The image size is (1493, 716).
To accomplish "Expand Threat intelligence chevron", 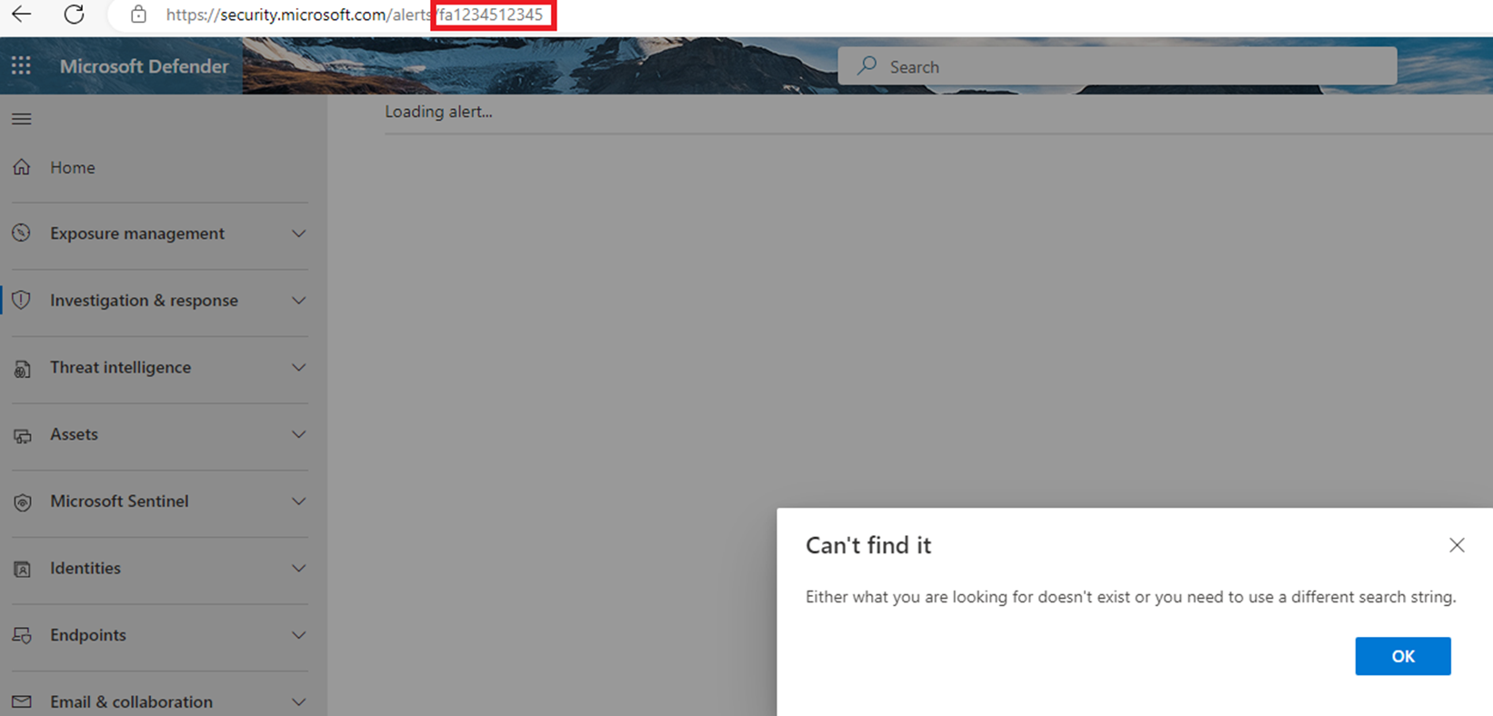I will 298,368.
